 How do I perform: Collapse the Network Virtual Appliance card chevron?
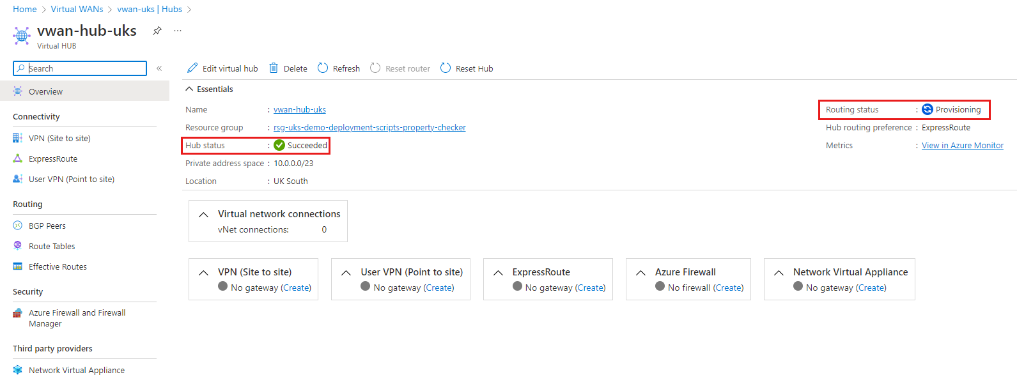(779, 273)
